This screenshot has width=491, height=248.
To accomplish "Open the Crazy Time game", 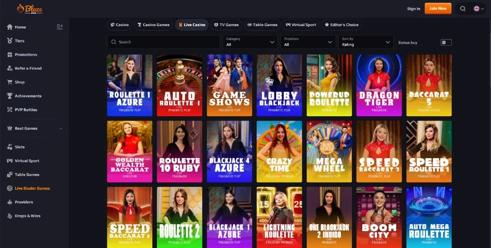I will [279, 152].
